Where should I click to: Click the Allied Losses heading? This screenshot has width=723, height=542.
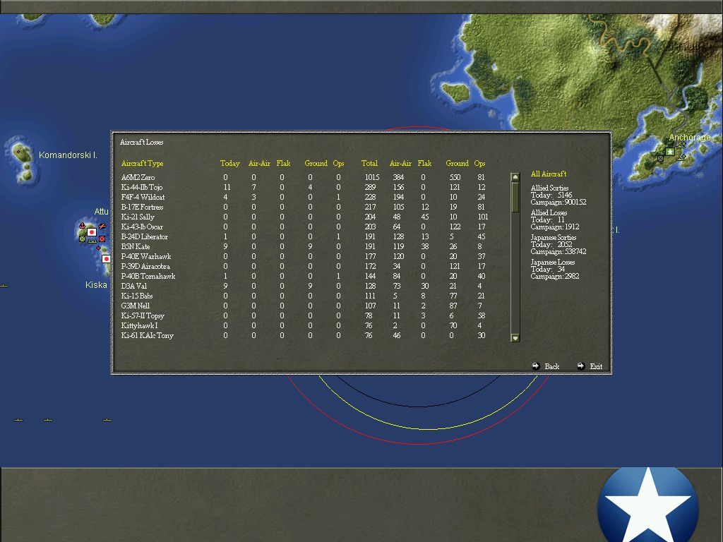point(549,212)
